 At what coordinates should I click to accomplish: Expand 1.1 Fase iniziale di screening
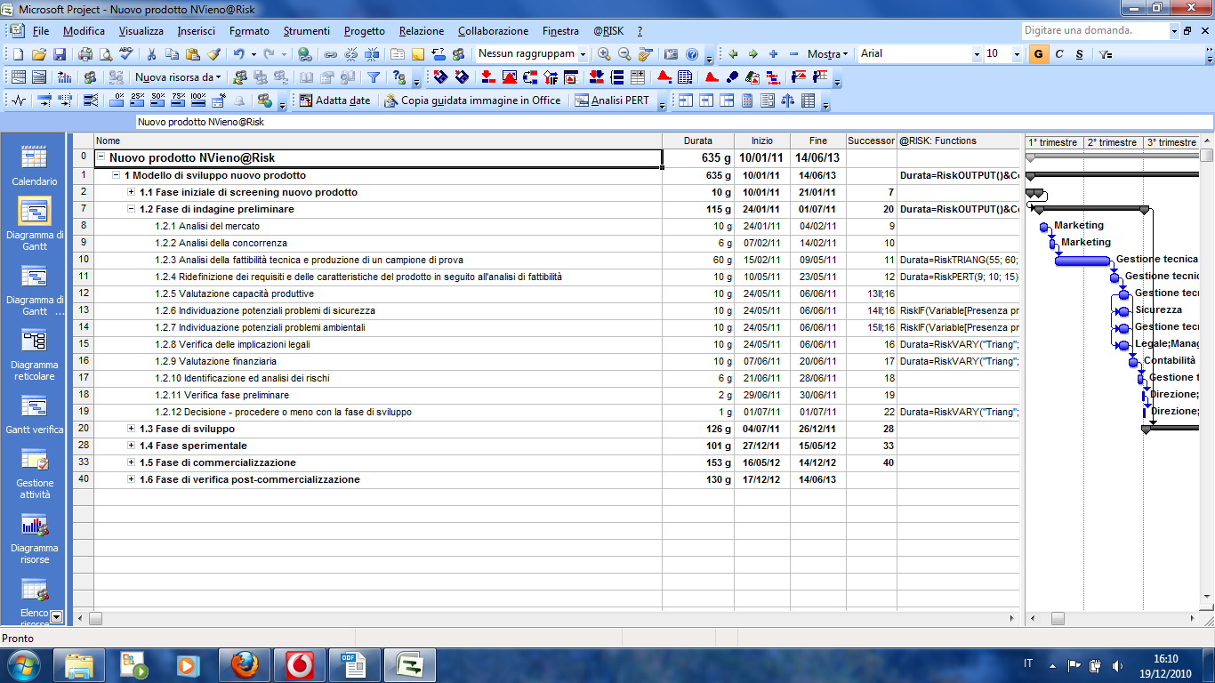(x=132, y=192)
